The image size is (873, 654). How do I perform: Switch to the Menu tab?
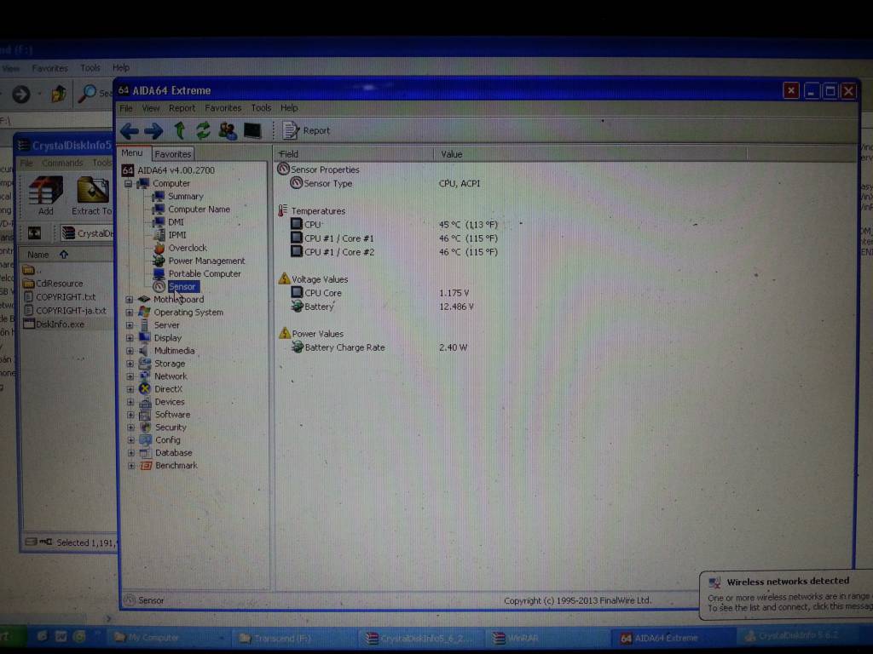point(132,153)
